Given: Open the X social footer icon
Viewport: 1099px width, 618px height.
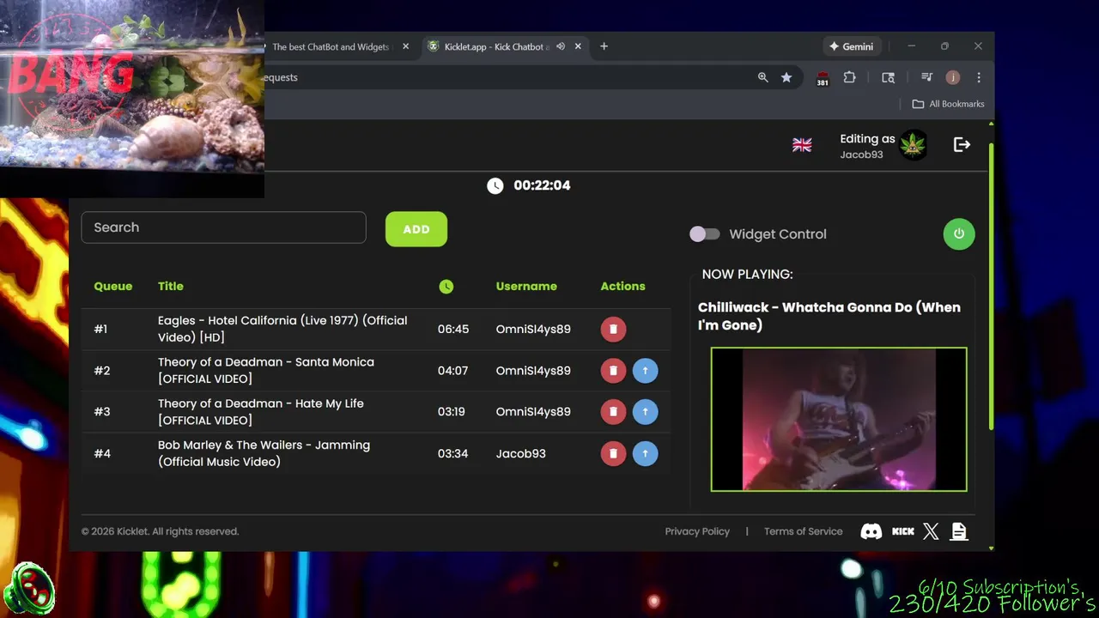Looking at the screenshot, I should click(931, 532).
